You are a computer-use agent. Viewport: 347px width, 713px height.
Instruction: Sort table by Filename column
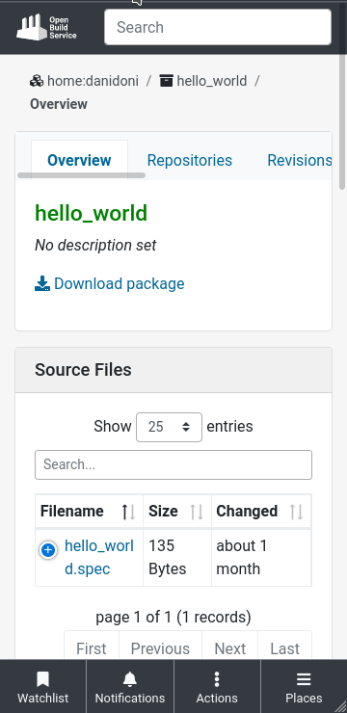click(x=89, y=511)
